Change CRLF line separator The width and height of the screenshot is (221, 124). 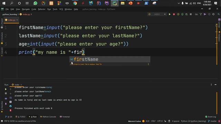[x=153, y=121]
